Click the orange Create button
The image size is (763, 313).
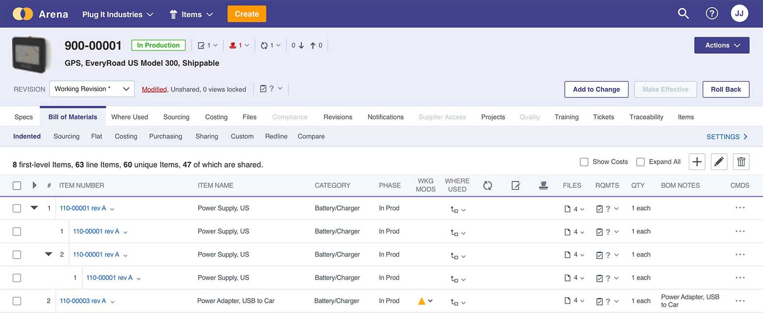pyautogui.click(x=247, y=14)
